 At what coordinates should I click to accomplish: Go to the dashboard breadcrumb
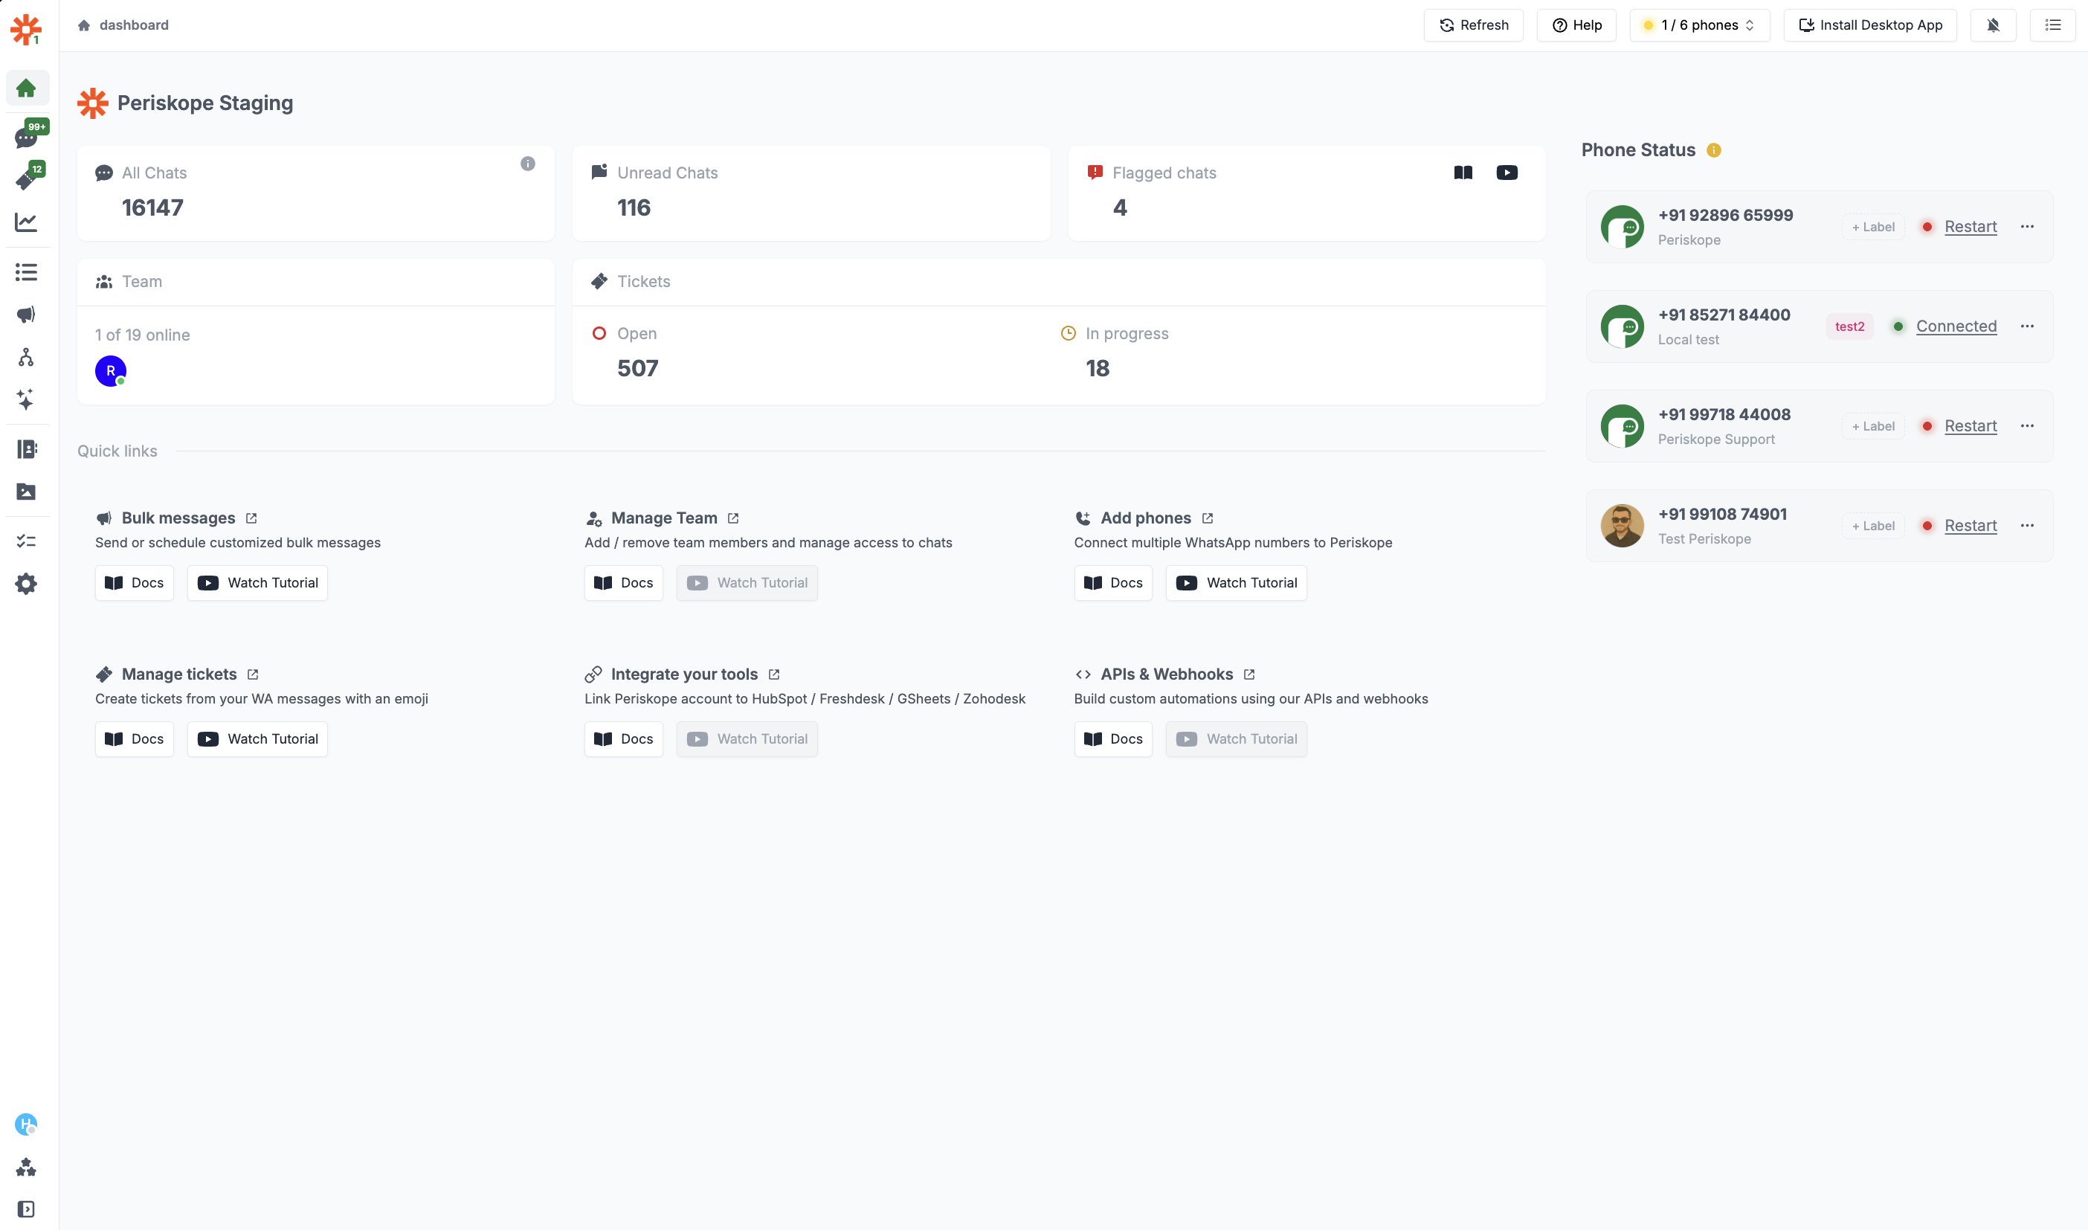point(133,25)
